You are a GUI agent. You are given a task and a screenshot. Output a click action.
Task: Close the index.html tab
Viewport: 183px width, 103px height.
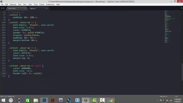(x=25, y=9)
